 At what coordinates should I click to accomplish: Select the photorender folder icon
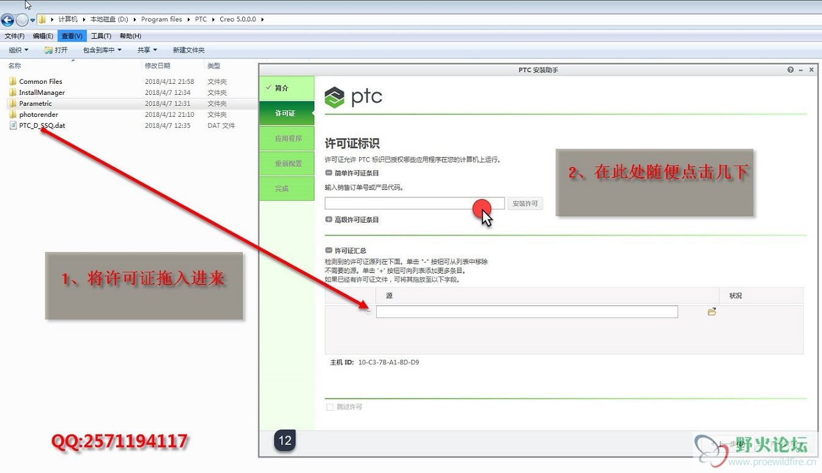[x=13, y=114]
